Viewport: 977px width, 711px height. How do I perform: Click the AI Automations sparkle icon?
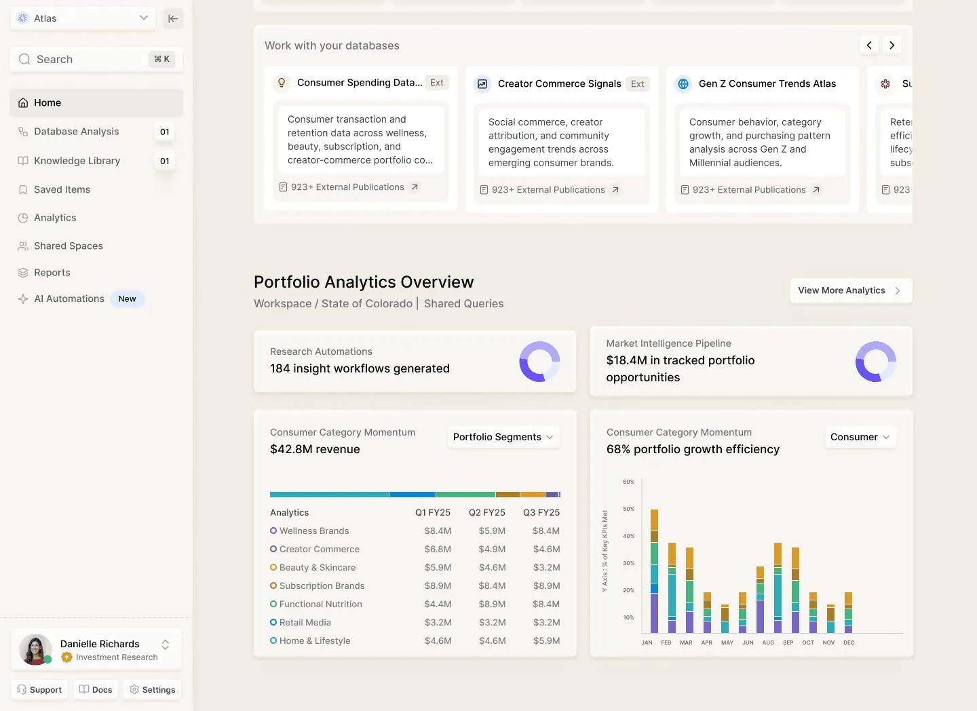coord(23,299)
